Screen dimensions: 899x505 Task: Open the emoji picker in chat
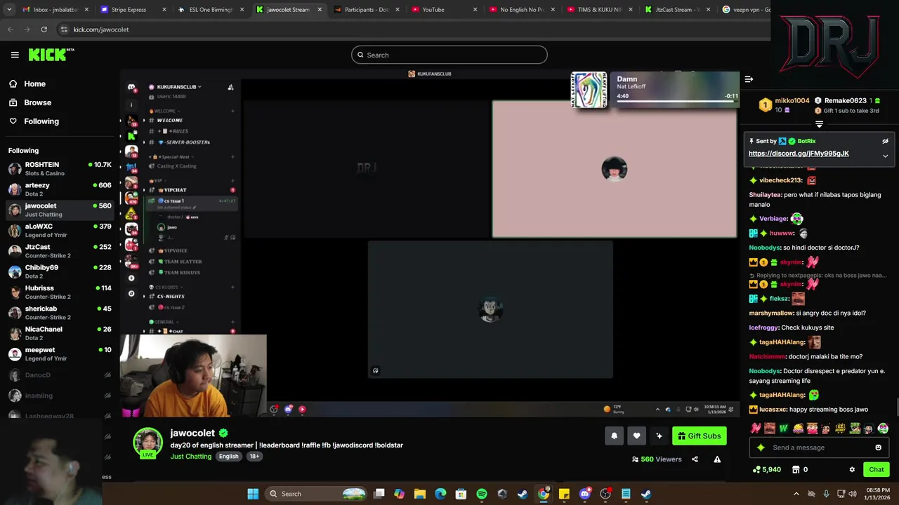(x=878, y=447)
